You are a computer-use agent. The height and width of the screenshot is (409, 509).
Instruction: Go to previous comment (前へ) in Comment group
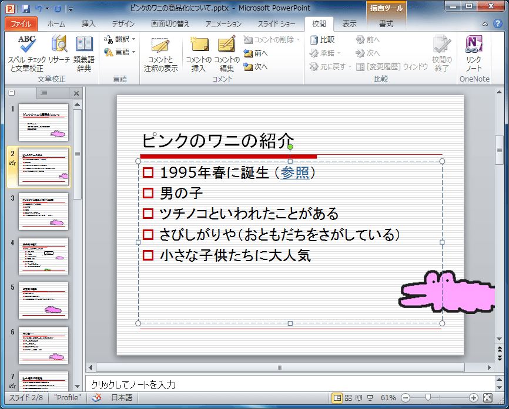(256, 53)
